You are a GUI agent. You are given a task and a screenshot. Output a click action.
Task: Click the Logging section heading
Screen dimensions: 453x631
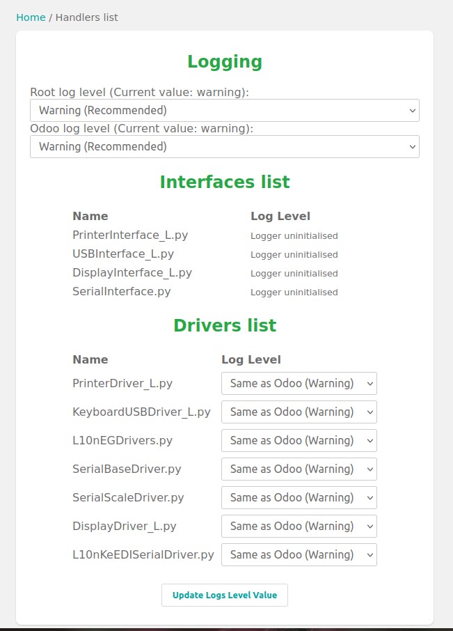225,61
